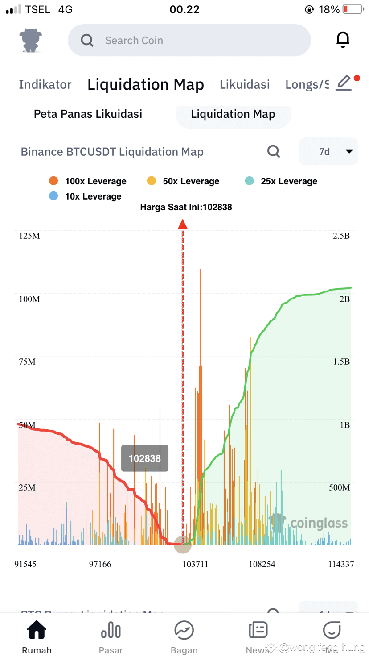Click the bull logo in the top-left corner

(29, 40)
